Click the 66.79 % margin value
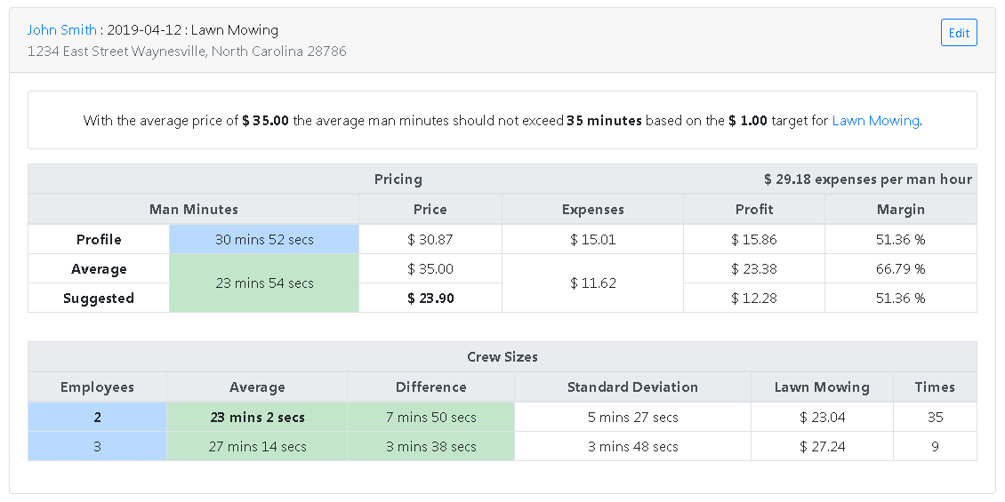 pos(900,269)
